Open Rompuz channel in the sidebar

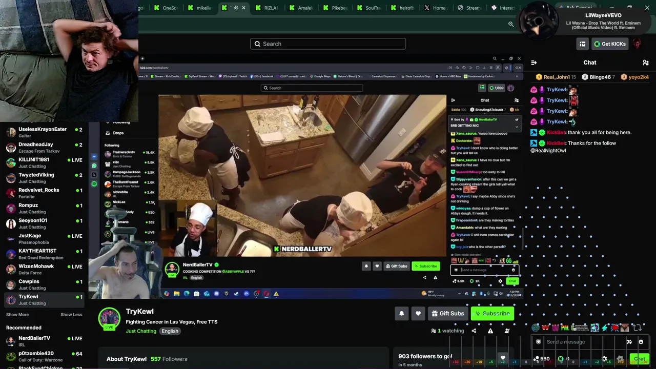(44, 209)
